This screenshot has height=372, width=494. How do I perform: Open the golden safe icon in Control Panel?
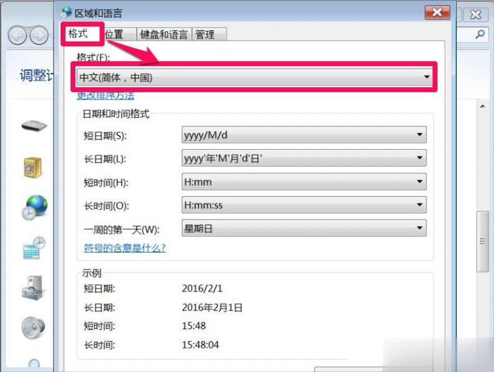pos(33,167)
